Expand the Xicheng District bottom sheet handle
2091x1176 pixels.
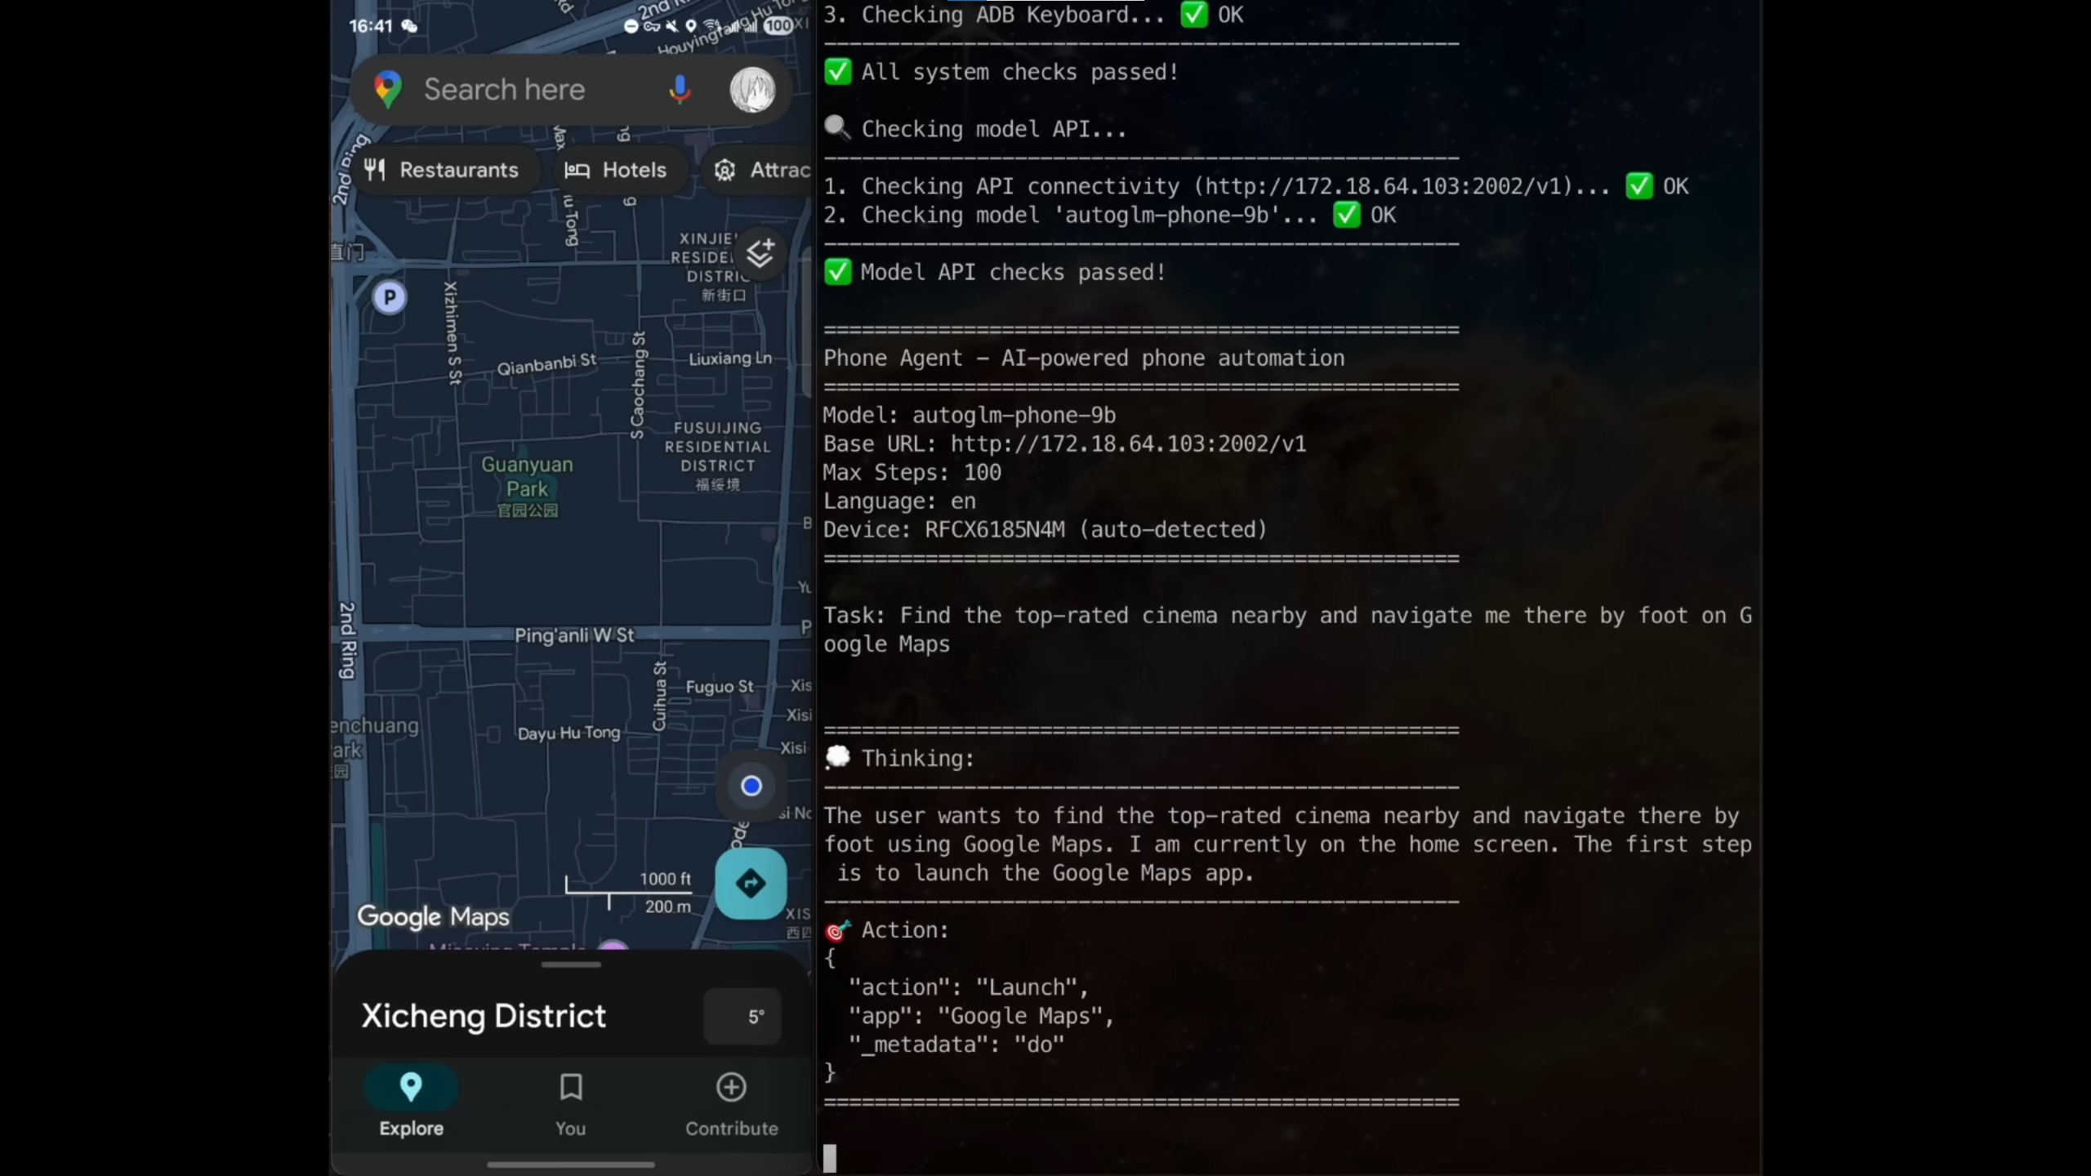point(569,964)
